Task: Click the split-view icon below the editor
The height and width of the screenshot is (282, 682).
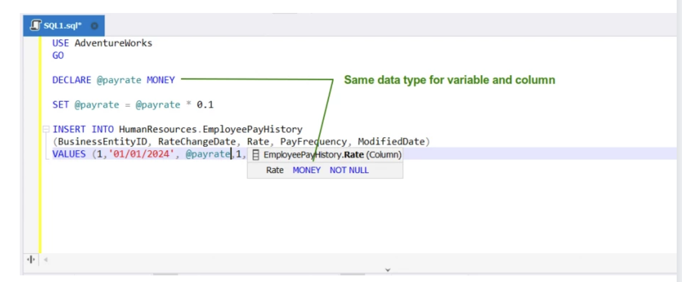Action: 31,259
